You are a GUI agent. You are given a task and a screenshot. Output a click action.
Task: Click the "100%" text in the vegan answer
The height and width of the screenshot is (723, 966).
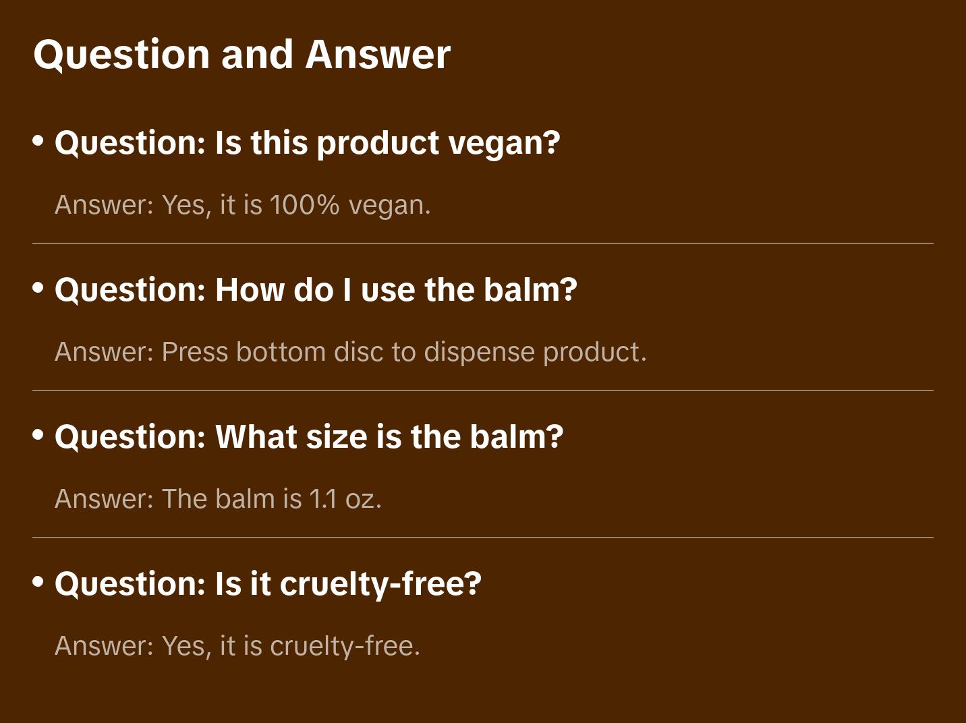(304, 205)
